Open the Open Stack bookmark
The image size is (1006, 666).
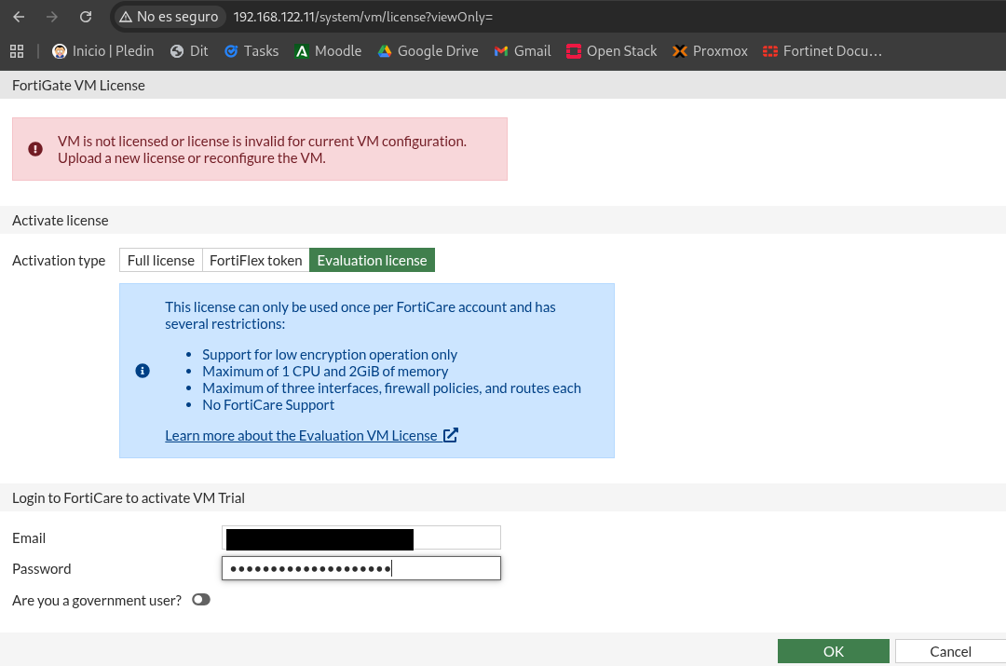[611, 51]
